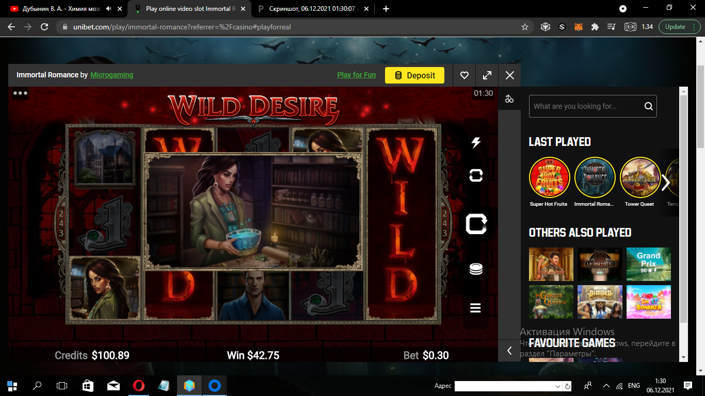Image resolution: width=705 pixels, height=396 pixels.
Task: Open Lightning Roulette game tile
Action: click(x=600, y=264)
